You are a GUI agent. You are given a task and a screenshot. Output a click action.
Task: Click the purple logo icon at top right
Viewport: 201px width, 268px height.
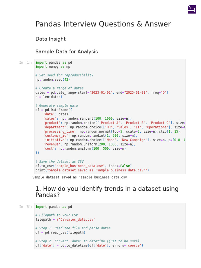pyautogui.click(x=192, y=9)
